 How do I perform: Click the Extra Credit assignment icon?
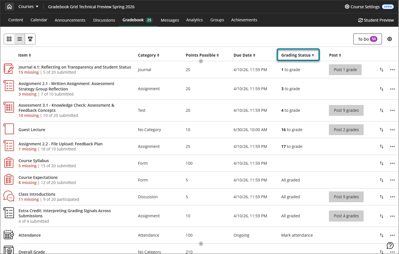point(9,213)
